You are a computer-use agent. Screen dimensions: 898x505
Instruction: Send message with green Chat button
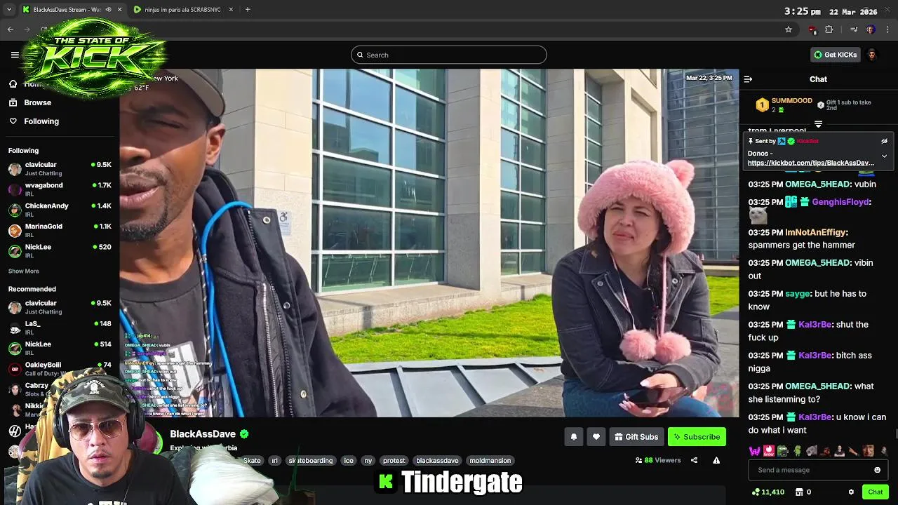pyautogui.click(x=875, y=492)
